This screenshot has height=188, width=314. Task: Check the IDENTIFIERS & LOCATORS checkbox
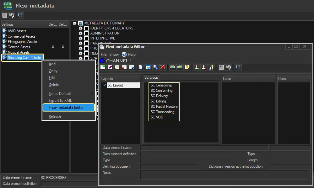pos(86,28)
